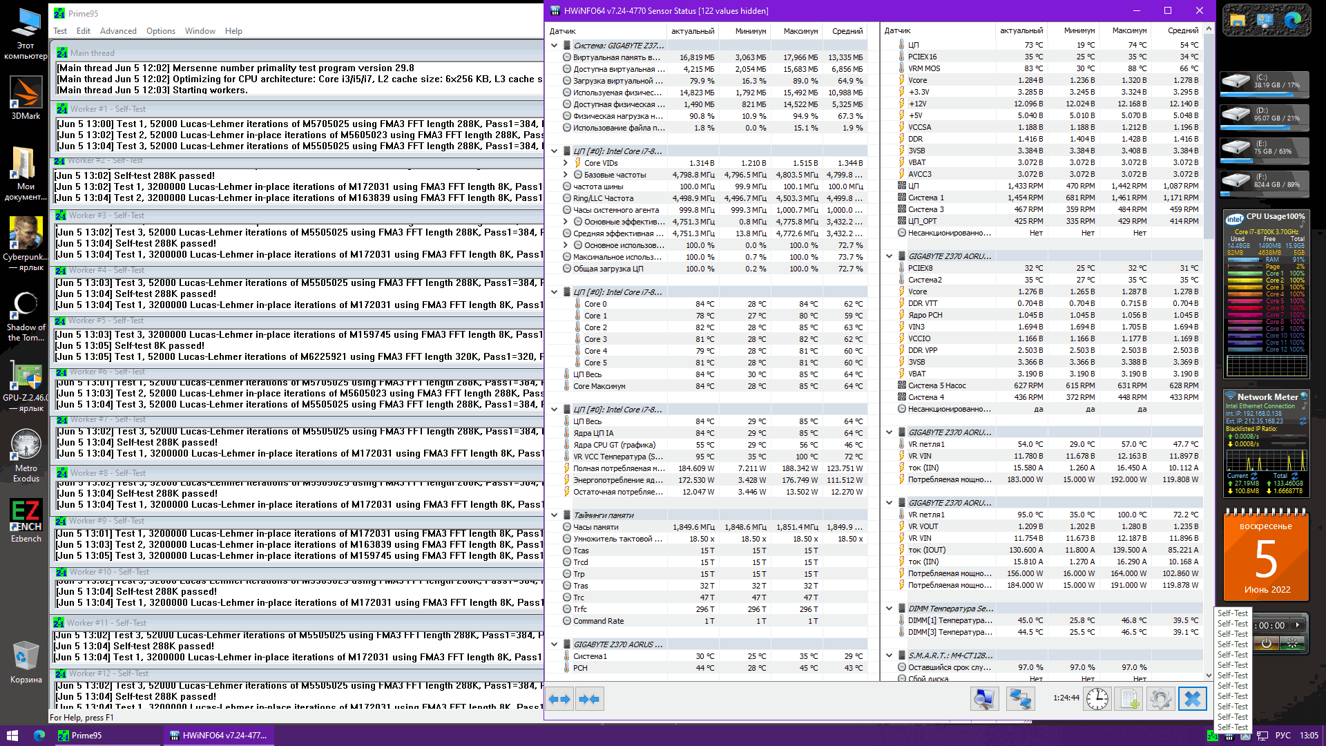
Task: Click the play arrow on the timer gadget
Action: click(x=1298, y=625)
